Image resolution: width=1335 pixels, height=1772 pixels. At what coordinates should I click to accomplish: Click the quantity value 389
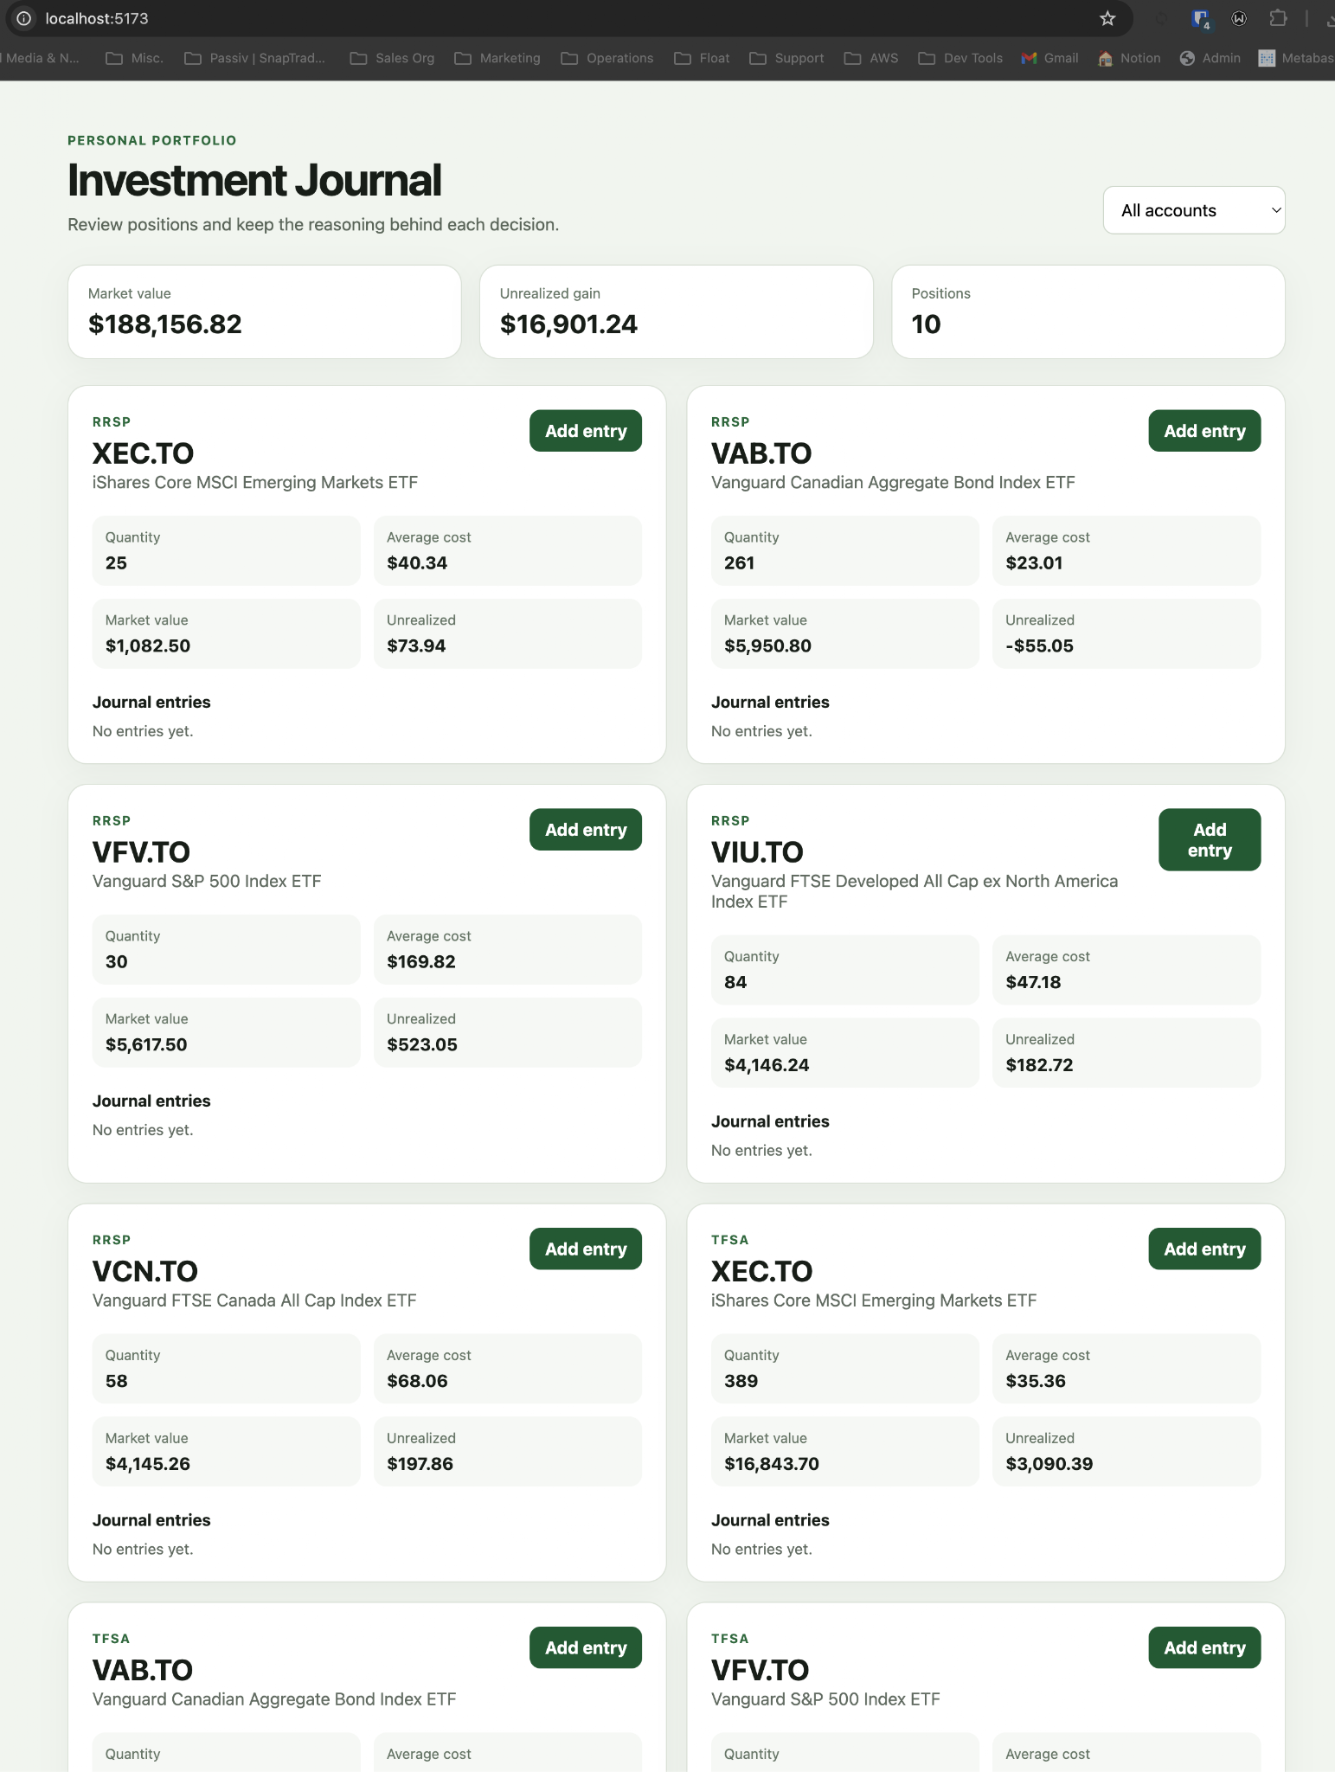click(x=741, y=1382)
